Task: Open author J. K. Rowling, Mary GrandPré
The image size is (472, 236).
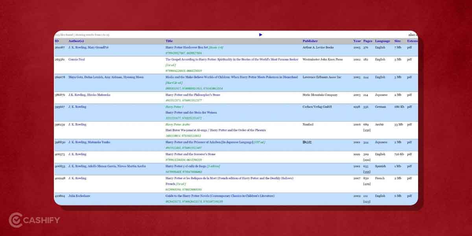Action: tap(88, 47)
